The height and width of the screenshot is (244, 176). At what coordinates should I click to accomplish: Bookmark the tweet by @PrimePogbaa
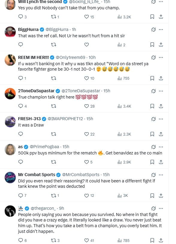point(152,162)
